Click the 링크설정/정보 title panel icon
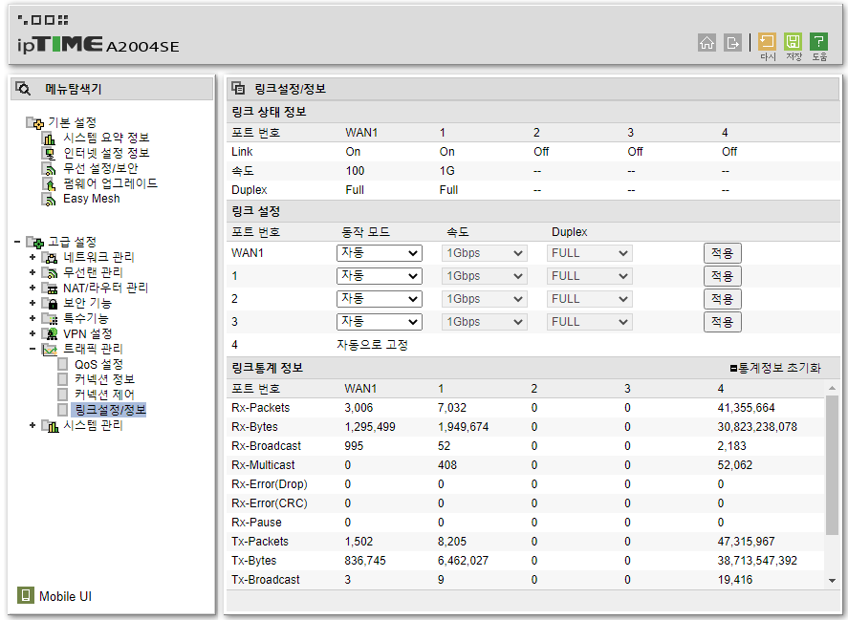This screenshot has height=620, width=848. pos(238,88)
